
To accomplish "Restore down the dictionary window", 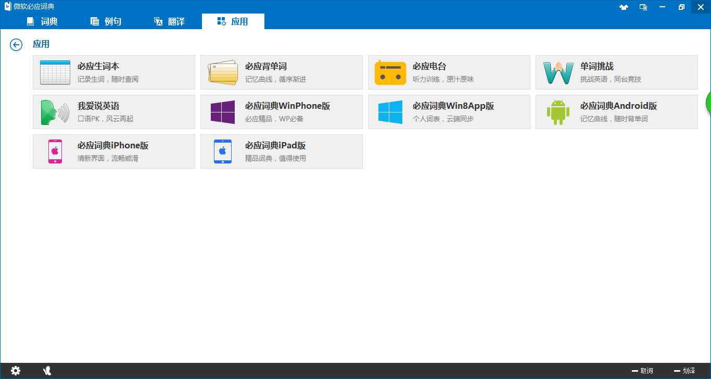I will 681,7.
